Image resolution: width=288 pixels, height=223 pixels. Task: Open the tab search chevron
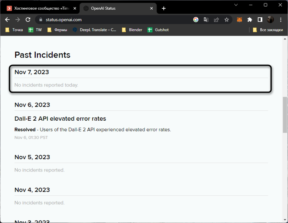[236, 5]
